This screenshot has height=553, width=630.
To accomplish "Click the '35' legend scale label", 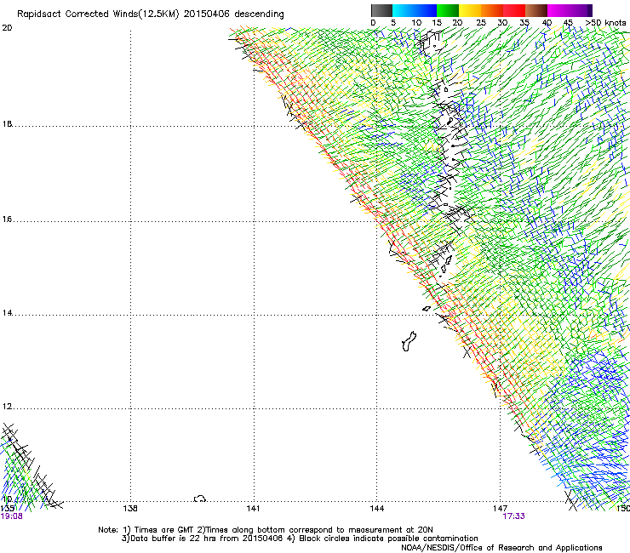I will click(x=524, y=23).
